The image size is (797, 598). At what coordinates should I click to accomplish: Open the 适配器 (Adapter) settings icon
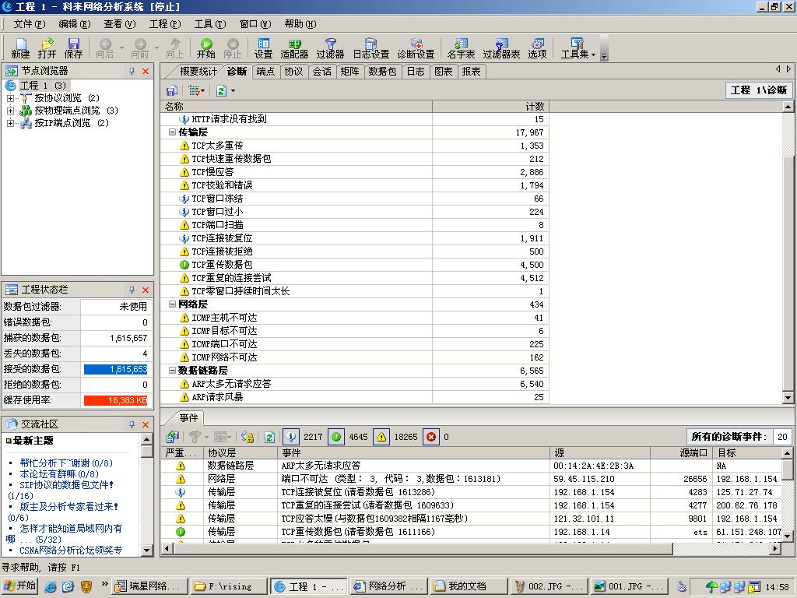(x=294, y=47)
